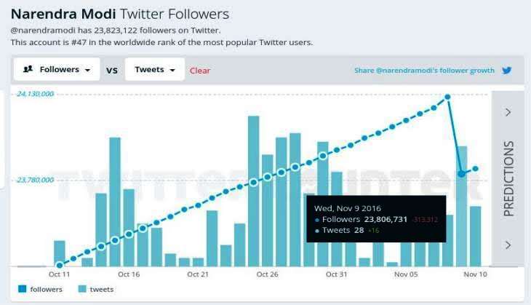Toggle the followers legend series

click(40, 289)
